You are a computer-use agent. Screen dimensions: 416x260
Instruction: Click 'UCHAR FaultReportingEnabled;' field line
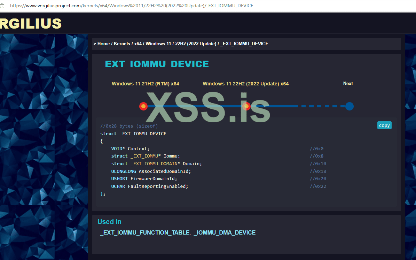150,186
